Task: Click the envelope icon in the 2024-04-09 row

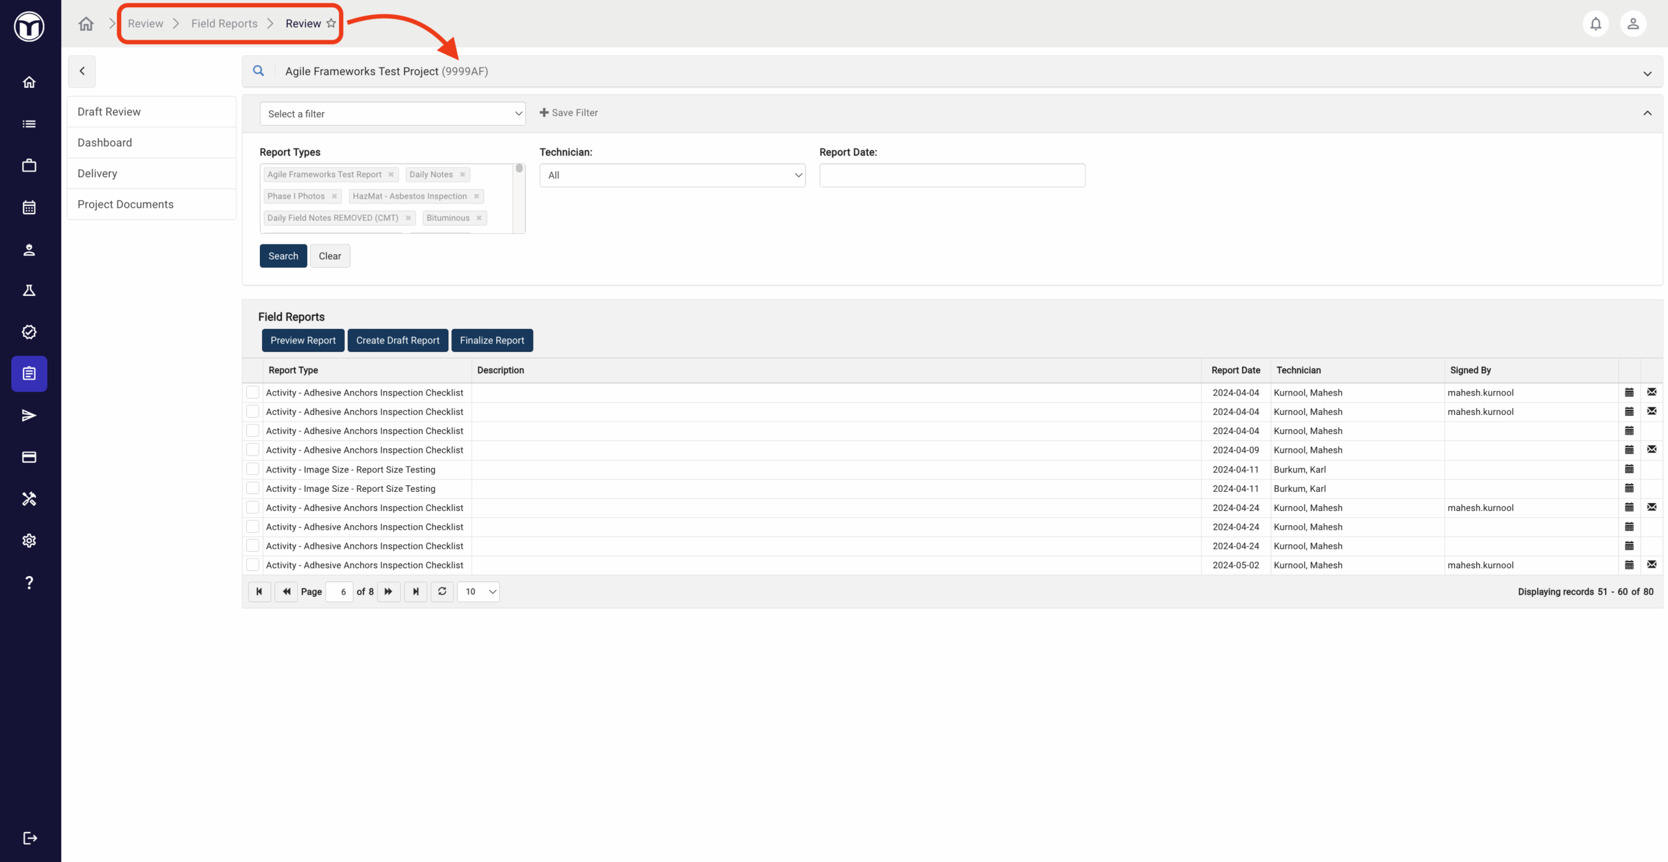Action: pos(1652,450)
